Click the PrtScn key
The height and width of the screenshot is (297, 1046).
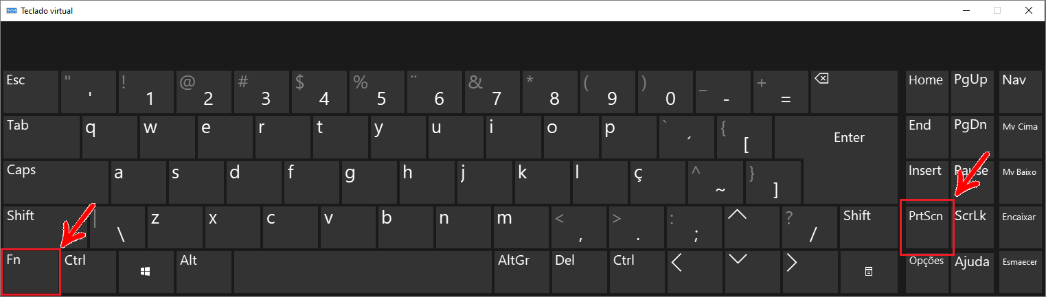pos(926,227)
